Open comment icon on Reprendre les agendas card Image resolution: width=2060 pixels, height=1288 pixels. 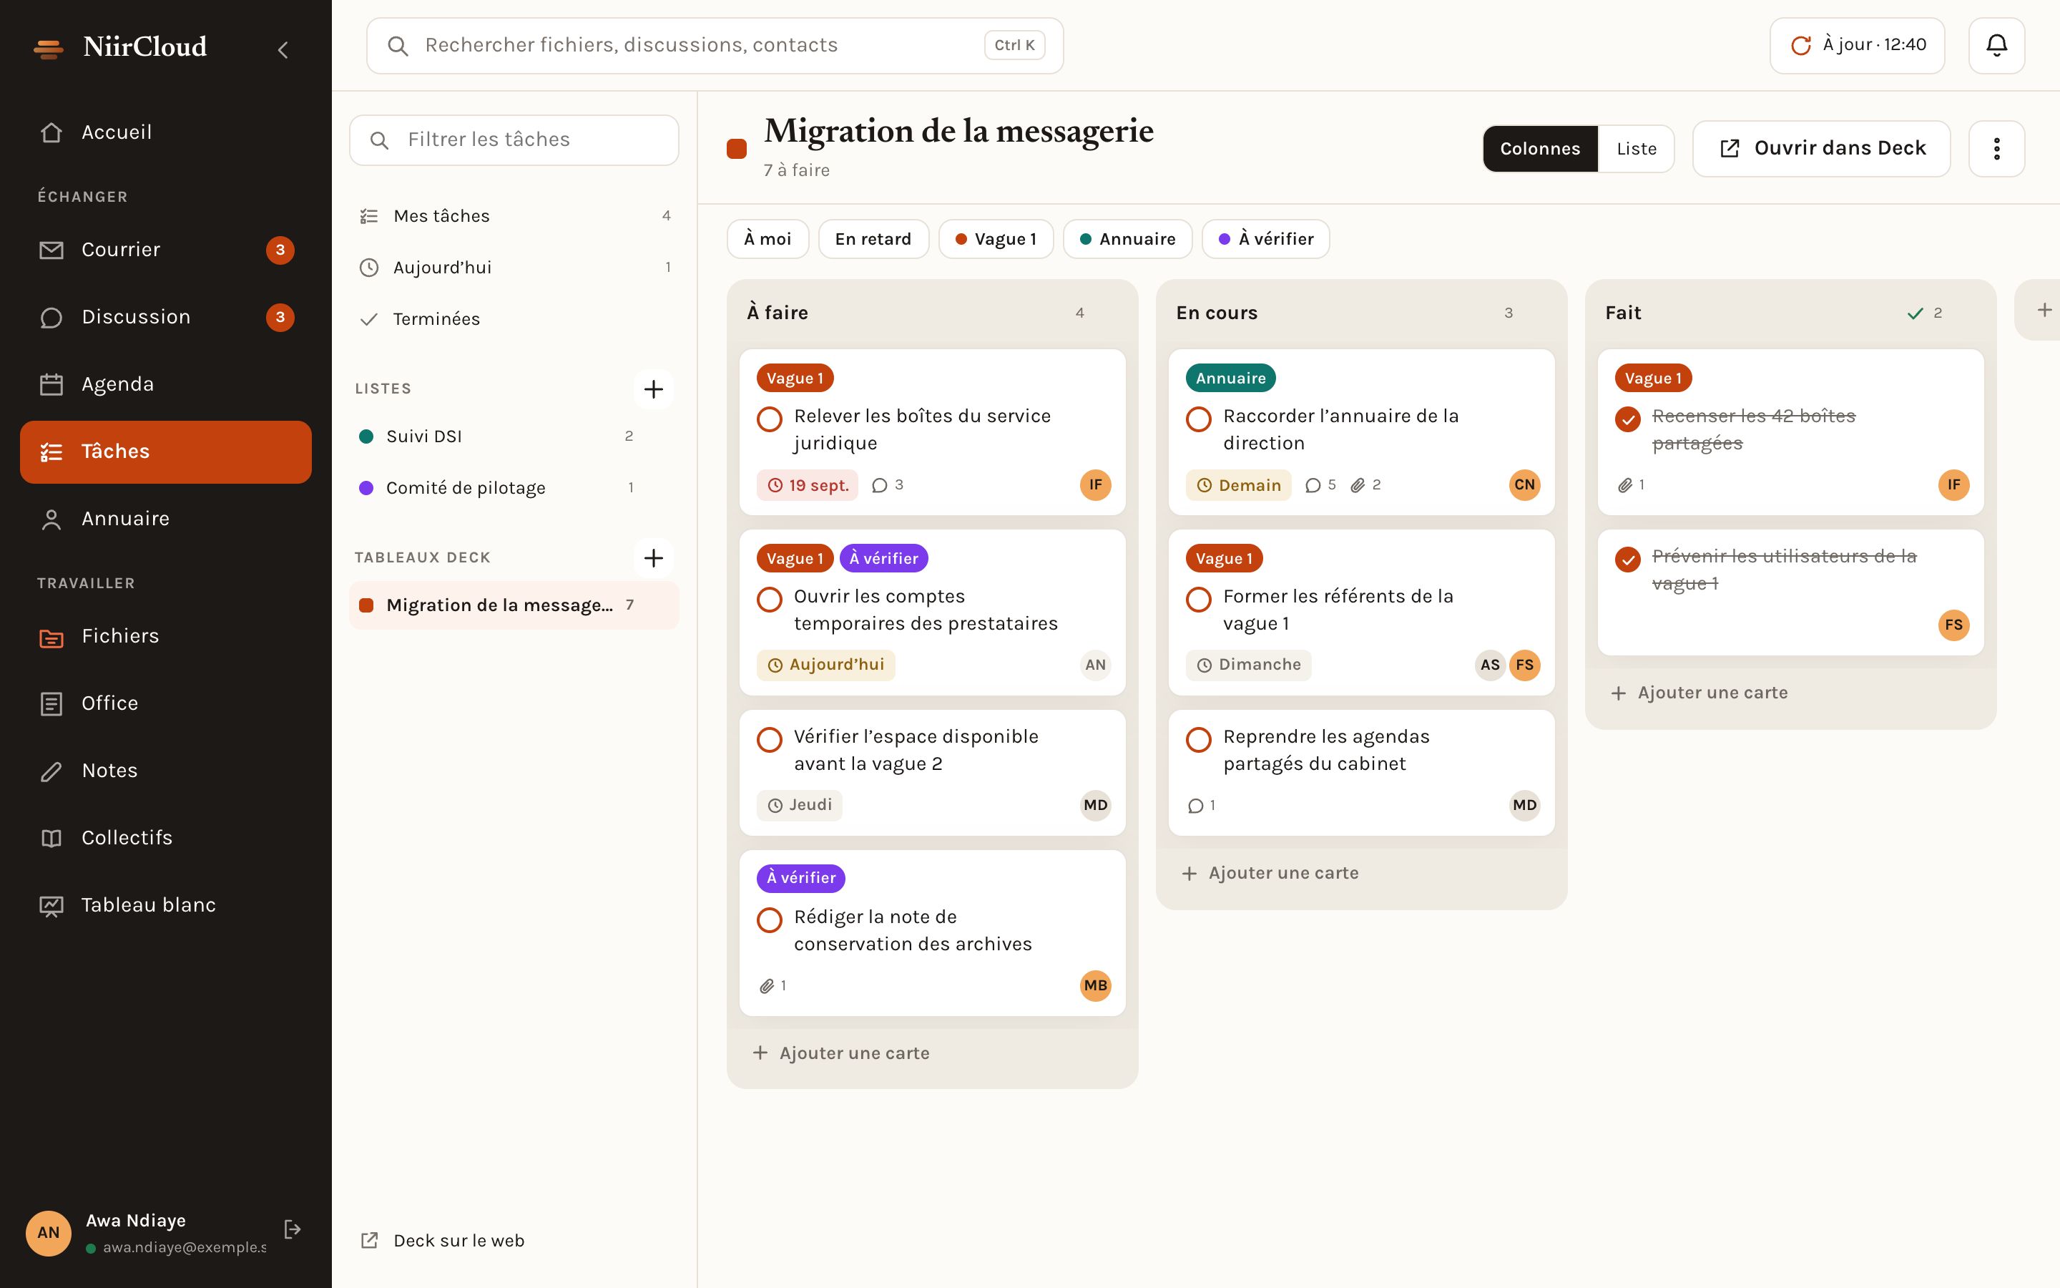[1195, 805]
